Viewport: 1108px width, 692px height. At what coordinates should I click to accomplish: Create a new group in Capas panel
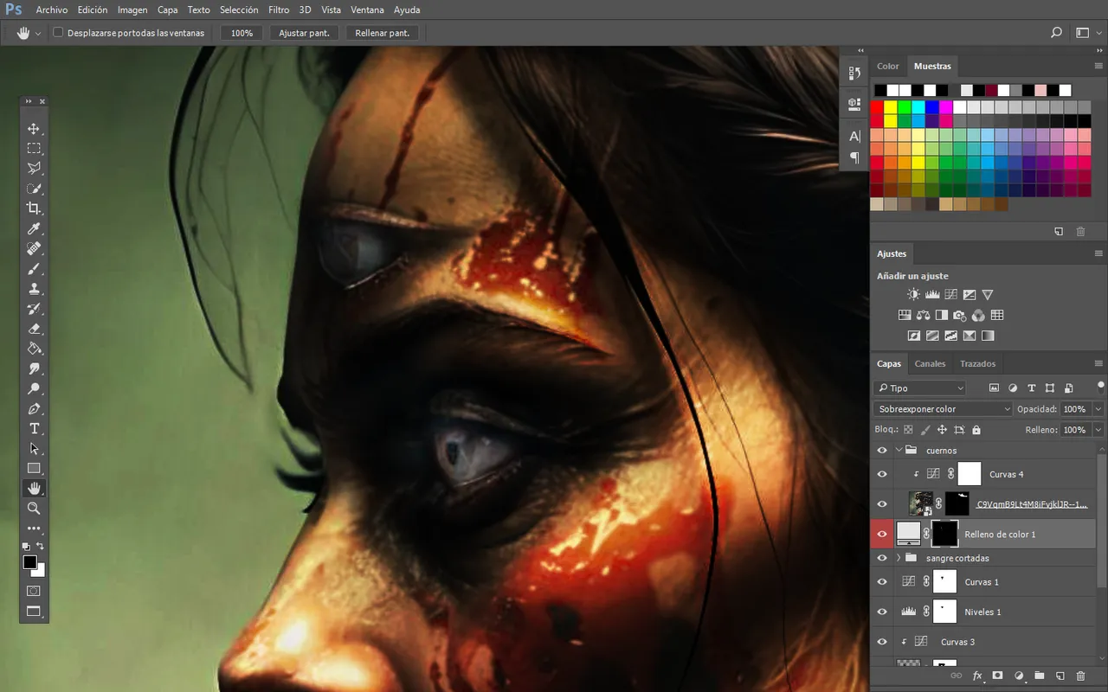pos(1039,675)
